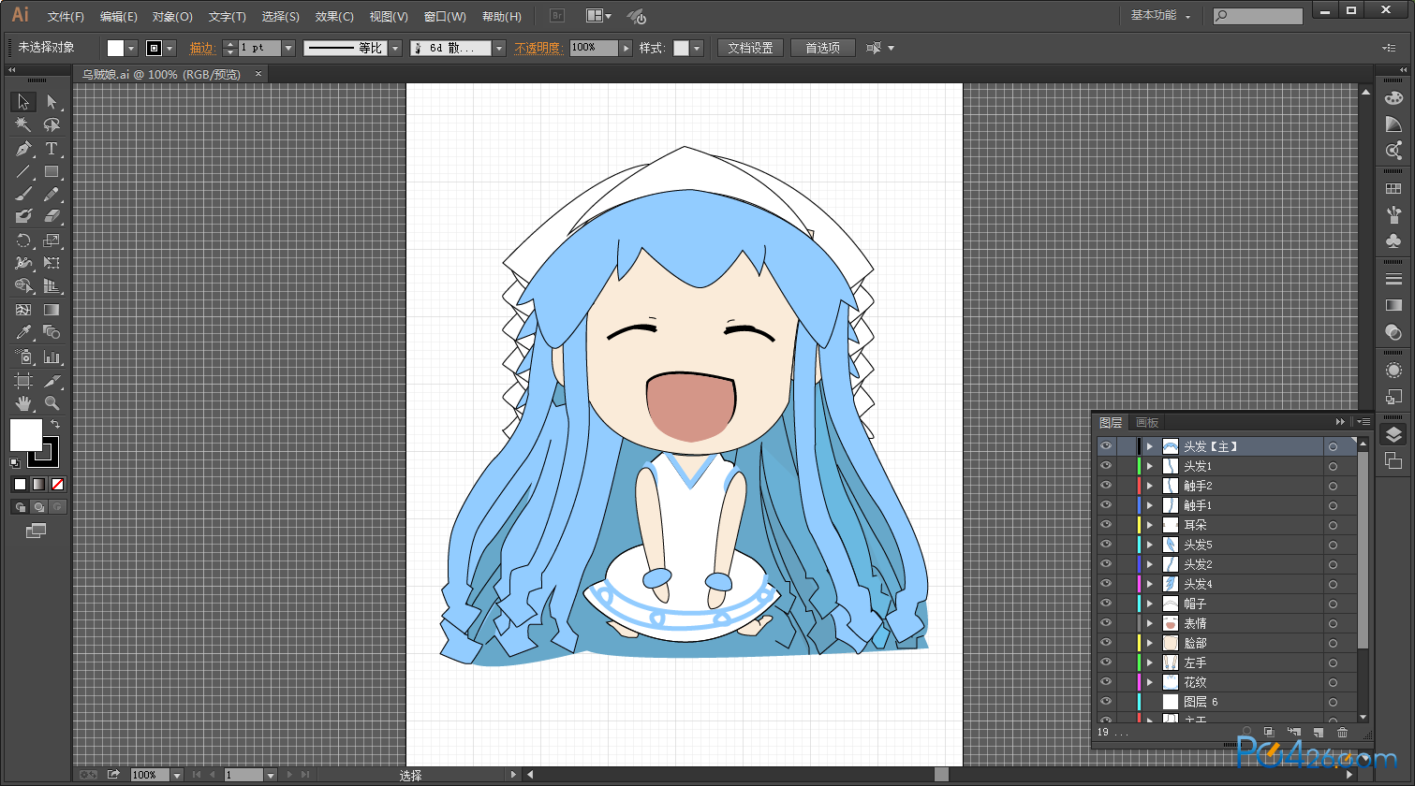
Task: Hide the 头发1 layer
Action: [x=1106, y=466]
